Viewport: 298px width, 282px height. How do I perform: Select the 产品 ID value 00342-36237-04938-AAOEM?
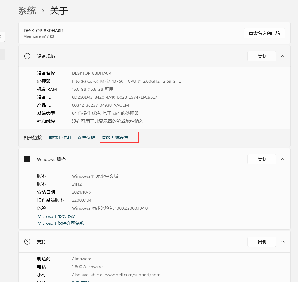(100, 105)
